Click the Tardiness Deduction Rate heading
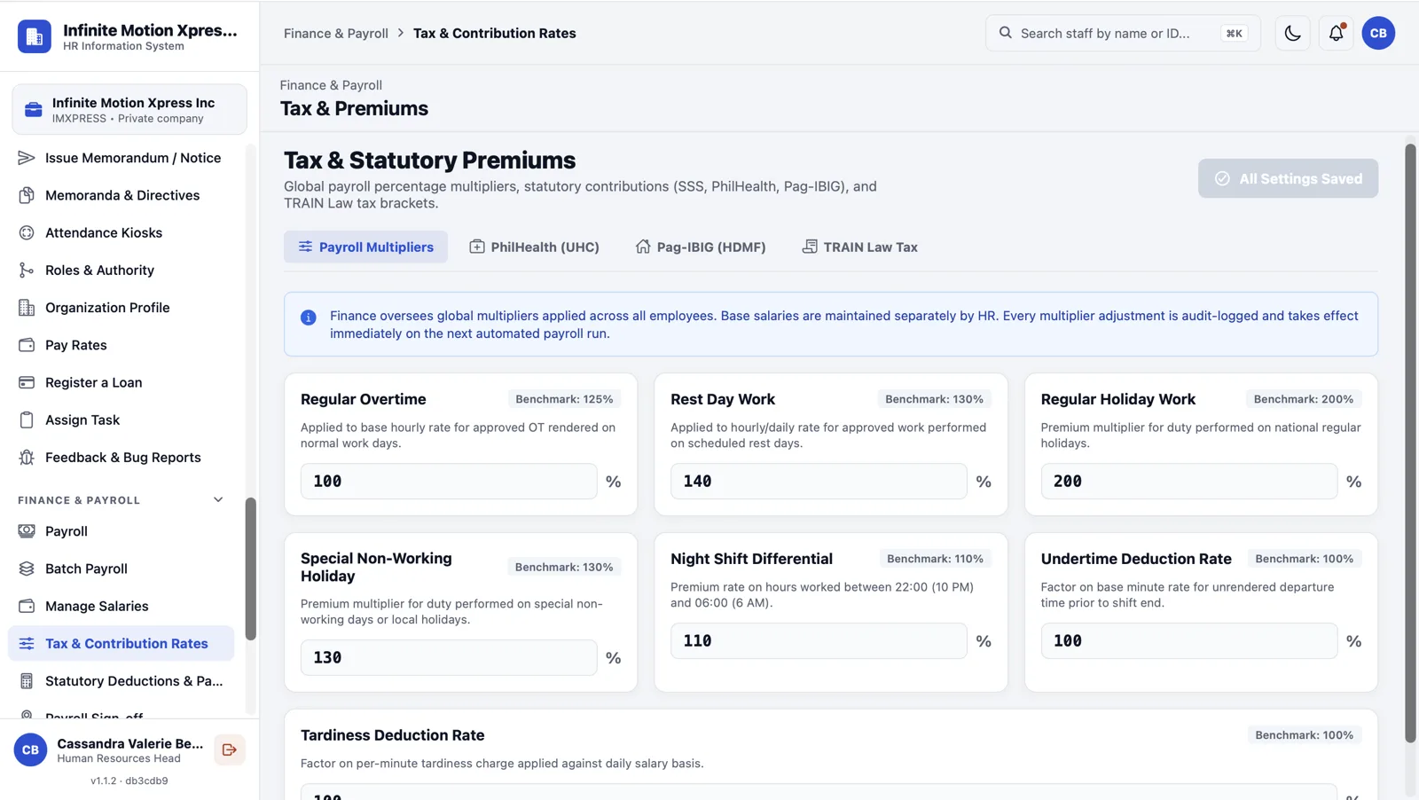Viewport: 1419px width, 800px height. 392,735
